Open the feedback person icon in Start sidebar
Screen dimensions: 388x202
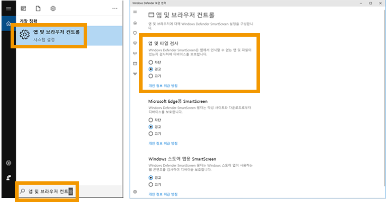tap(9, 178)
